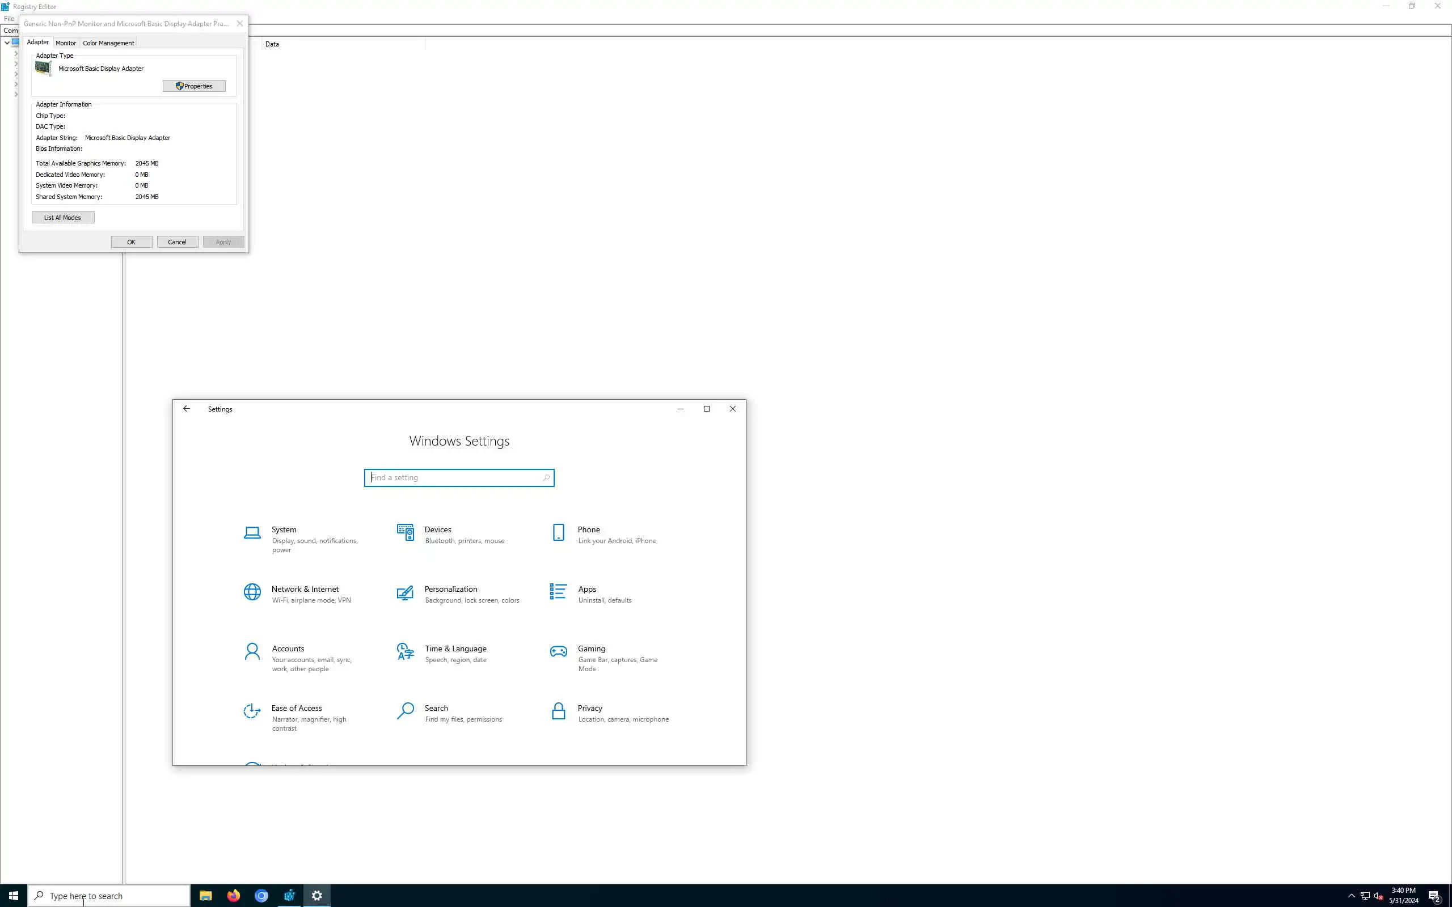Open Personalization settings icon
The height and width of the screenshot is (907, 1452).
click(405, 593)
